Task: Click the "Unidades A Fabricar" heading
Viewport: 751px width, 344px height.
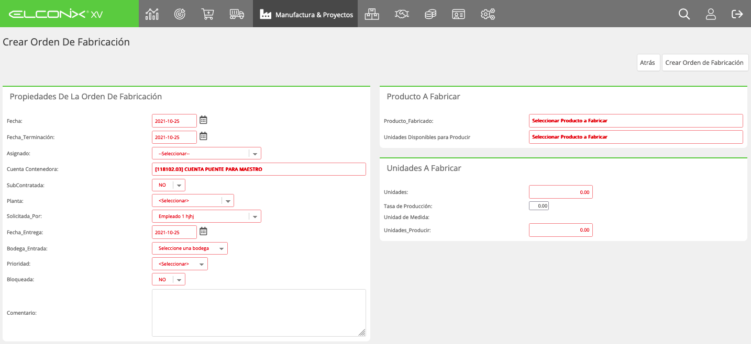Action: [x=424, y=168]
